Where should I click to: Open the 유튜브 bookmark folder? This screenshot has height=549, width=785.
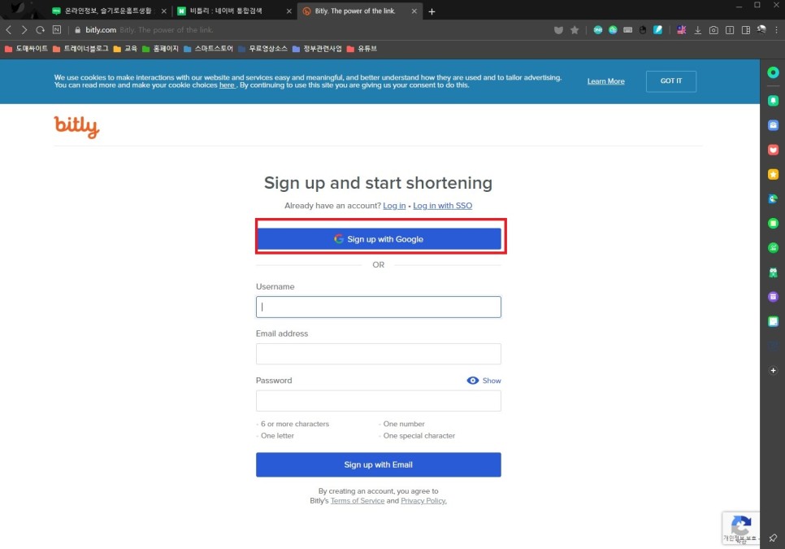coord(362,49)
